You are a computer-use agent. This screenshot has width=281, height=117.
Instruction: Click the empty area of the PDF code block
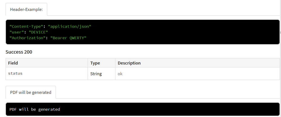tap(183, 109)
